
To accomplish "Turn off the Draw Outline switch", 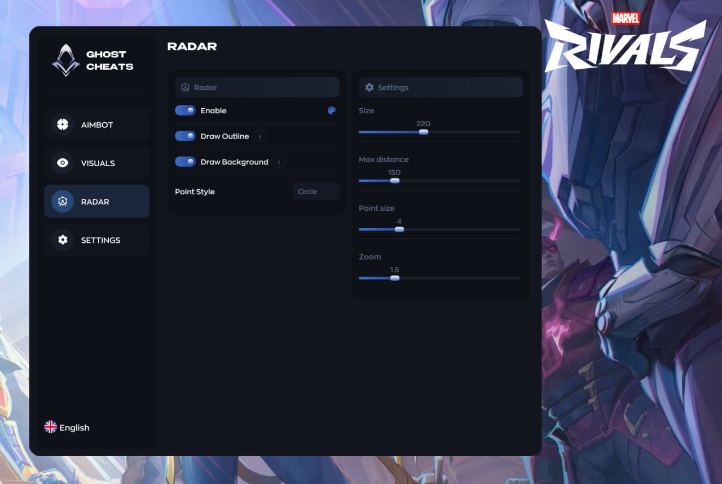I will 185,136.
